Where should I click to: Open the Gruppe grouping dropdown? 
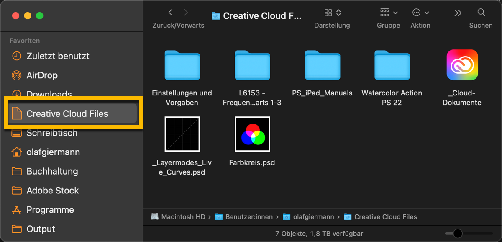(389, 13)
